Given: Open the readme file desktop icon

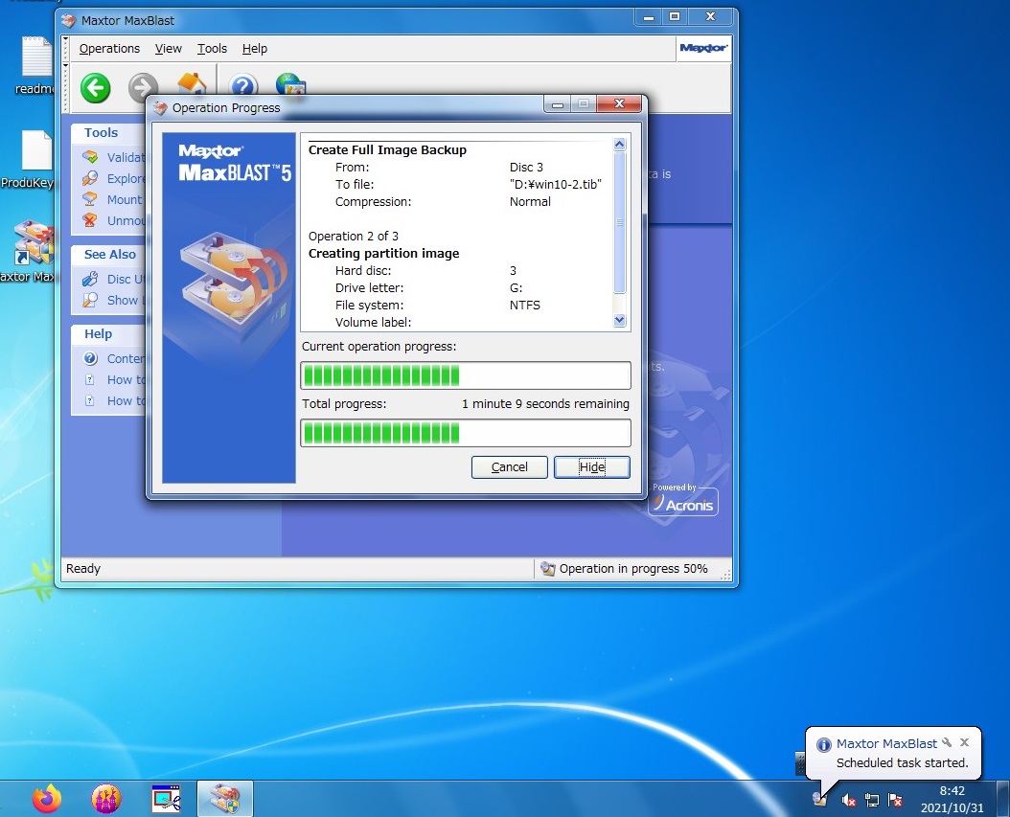Looking at the screenshot, I should point(36,66).
